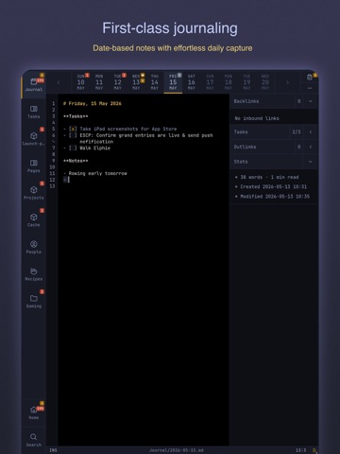
Task: Click the '**Tasks**' line in editor
Action: pyautogui.click(x=76, y=116)
